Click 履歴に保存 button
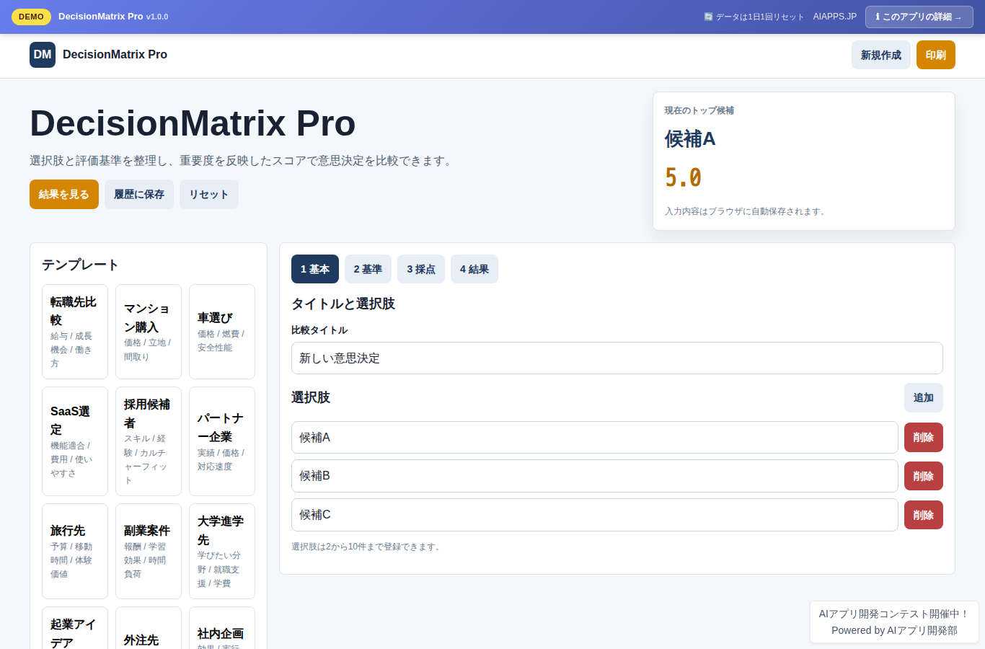 coord(139,195)
